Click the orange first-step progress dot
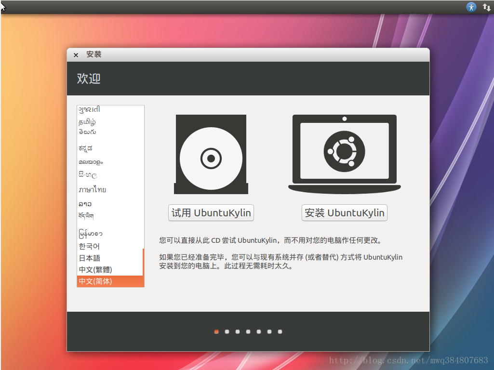 [x=216, y=331]
